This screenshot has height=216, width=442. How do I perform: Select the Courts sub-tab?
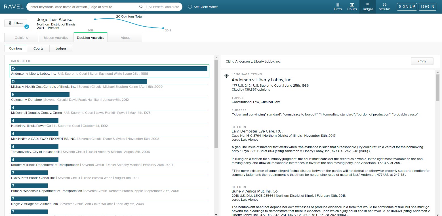click(38, 48)
